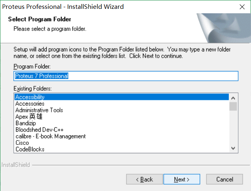Close the InstallShield Wizard window
The image size is (251, 191).
(242, 7)
